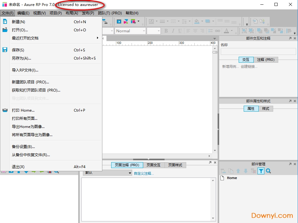Click the 创建链接... link

[x=249, y=66]
